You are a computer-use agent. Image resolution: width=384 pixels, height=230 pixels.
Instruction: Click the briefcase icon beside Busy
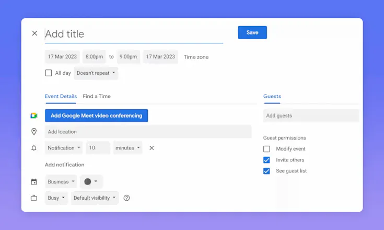[x=34, y=198]
